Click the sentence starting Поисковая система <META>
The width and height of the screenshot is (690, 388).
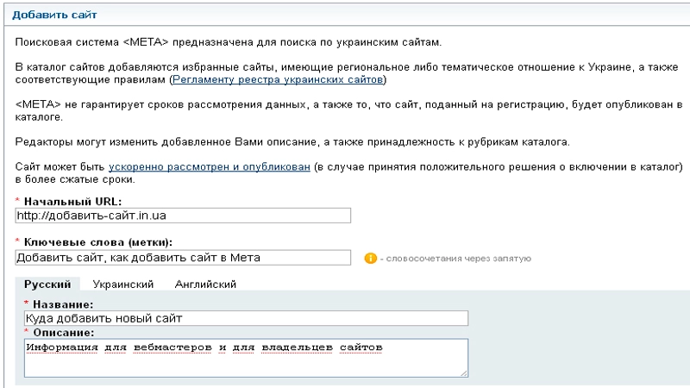[x=229, y=42]
